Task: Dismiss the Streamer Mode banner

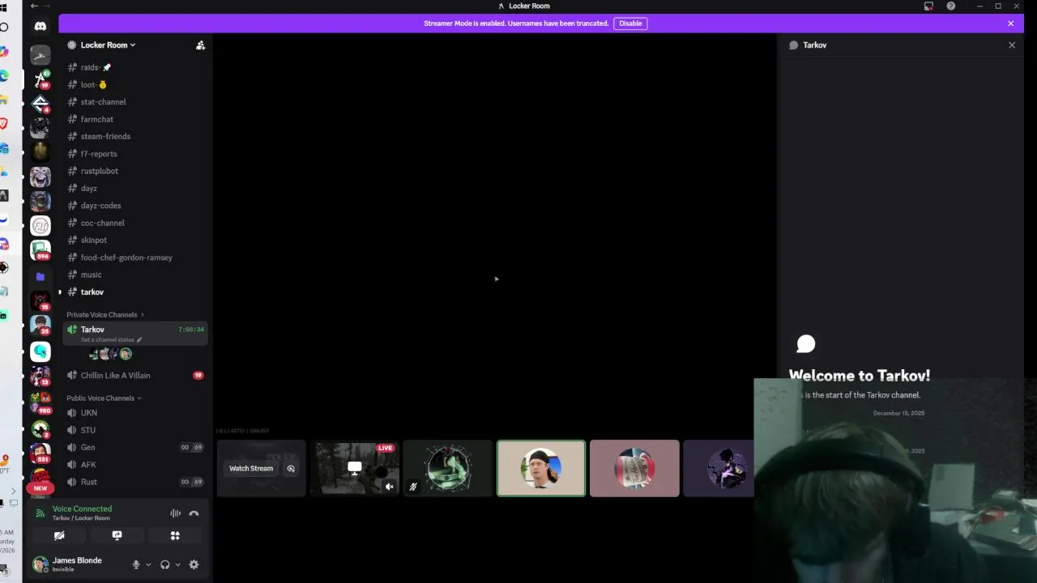Action: tap(1010, 23)
